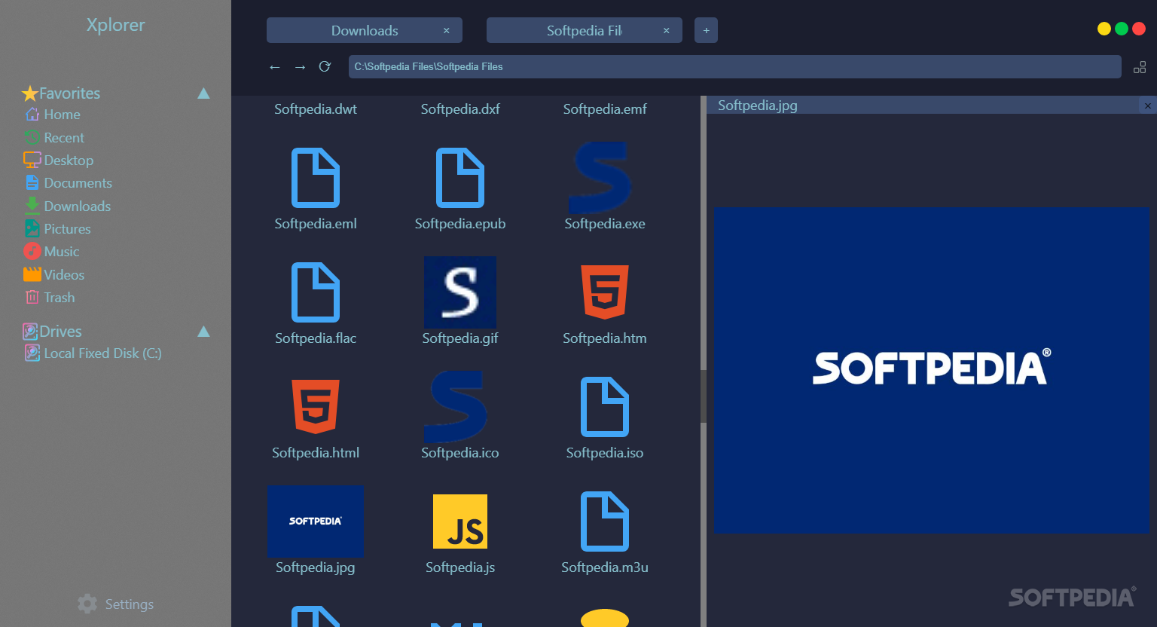1157x627 pixels.
Task: Open the Softpedia.html HTML5 icon
Action: pos(316,407)
